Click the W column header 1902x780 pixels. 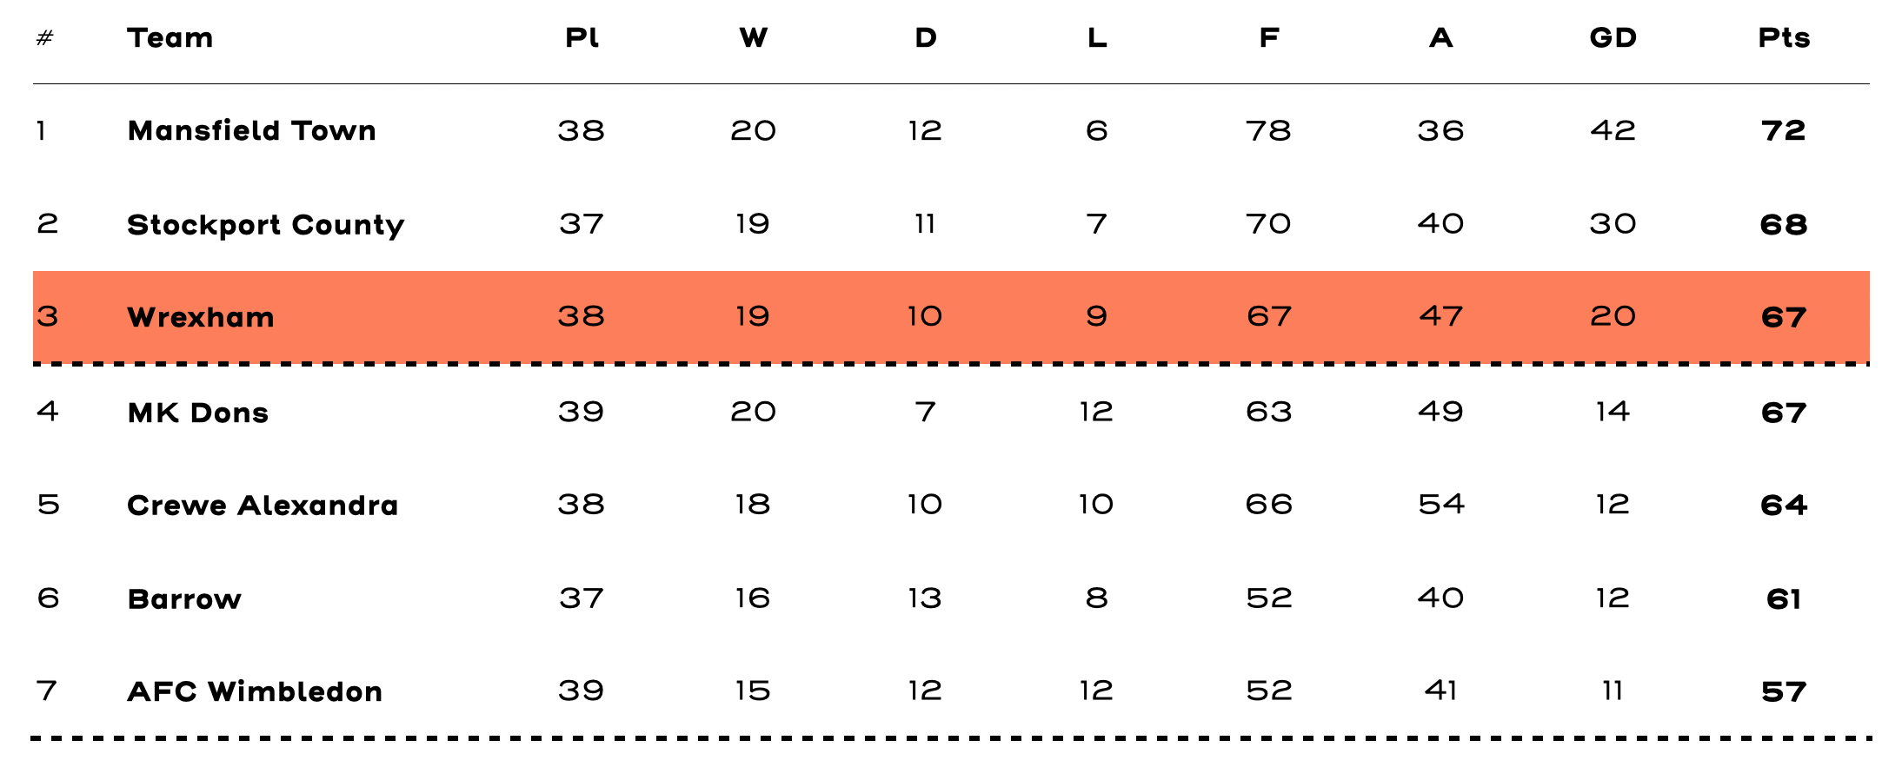(x=753, y=37)
